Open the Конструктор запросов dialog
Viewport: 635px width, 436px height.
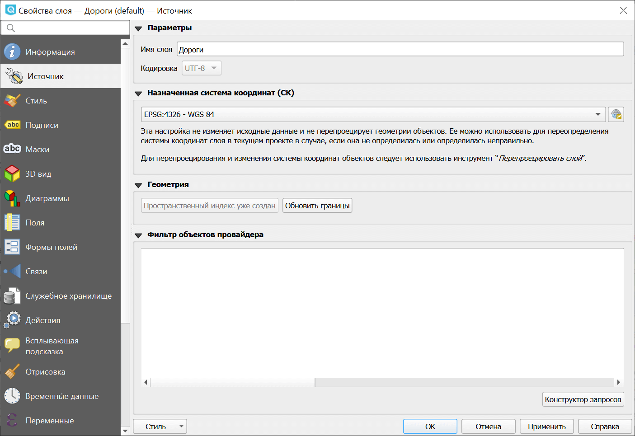[583, 399]
